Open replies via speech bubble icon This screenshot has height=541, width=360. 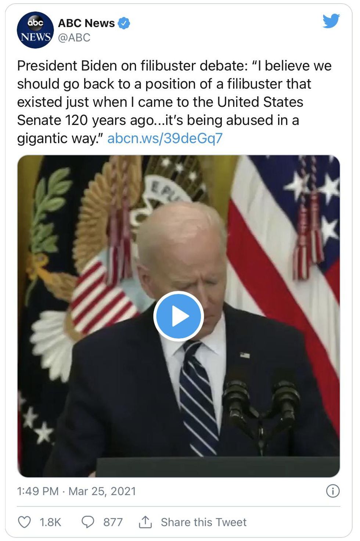[x=88, y=522]
